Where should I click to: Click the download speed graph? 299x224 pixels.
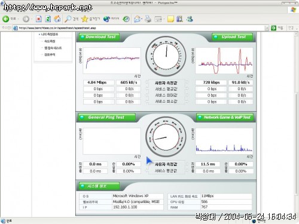pos(112,60)
